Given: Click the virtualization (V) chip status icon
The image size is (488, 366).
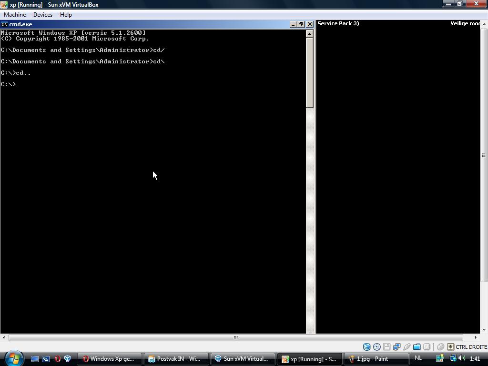Looking at the screenshot, I should tap(427, 347).
